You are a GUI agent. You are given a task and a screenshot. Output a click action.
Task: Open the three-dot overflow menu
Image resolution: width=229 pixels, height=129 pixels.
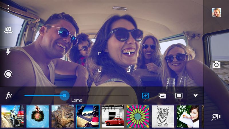(8, 9)
